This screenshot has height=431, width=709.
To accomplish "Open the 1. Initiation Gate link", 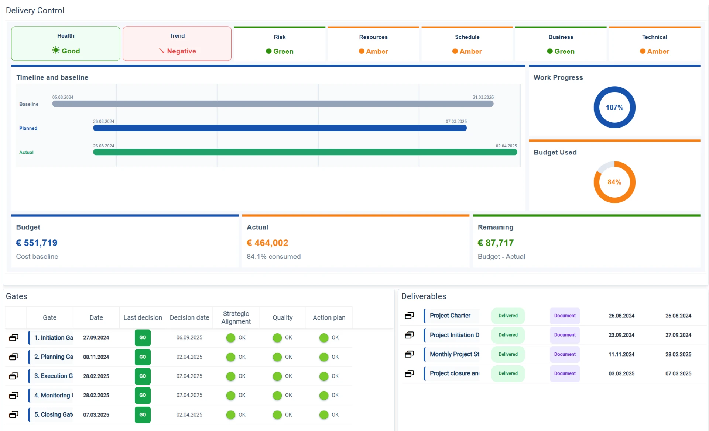I will click(x=54, y=338).
